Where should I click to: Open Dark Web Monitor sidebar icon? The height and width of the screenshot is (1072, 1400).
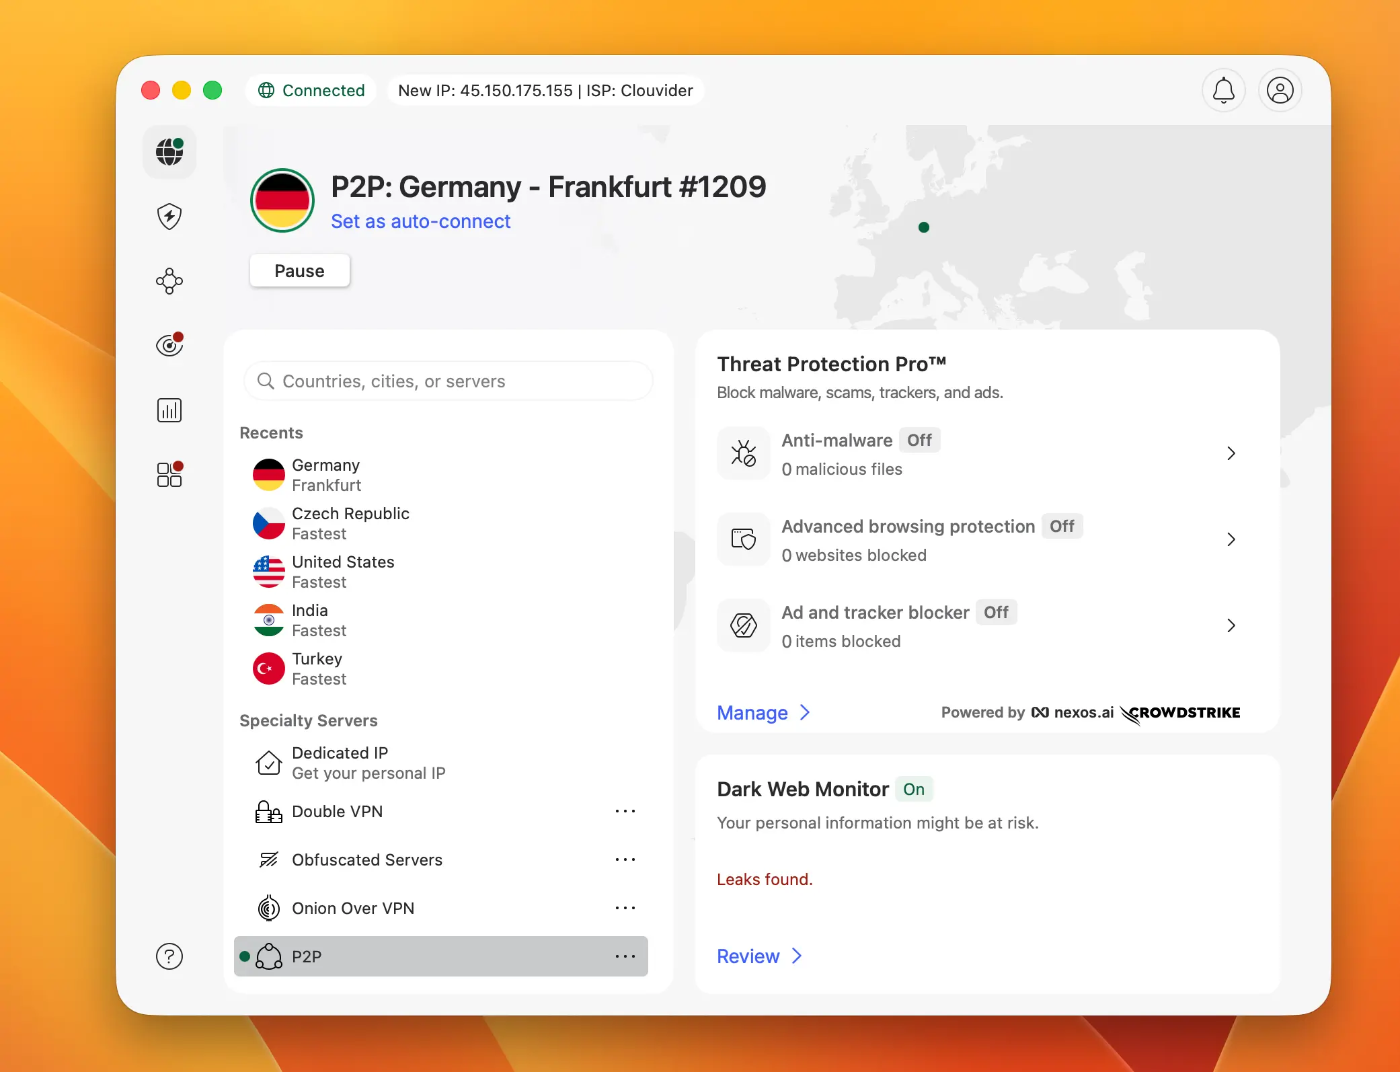(169, 345)
